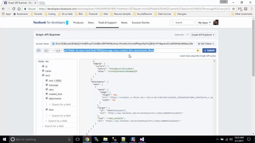
Task: Bookmark this page with the star icon
Action: [233, 9]
